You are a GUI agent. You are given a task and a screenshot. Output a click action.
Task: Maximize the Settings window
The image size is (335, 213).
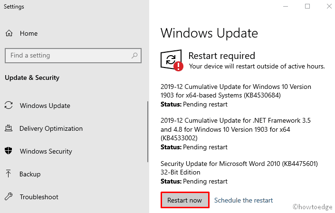(307, 6)
